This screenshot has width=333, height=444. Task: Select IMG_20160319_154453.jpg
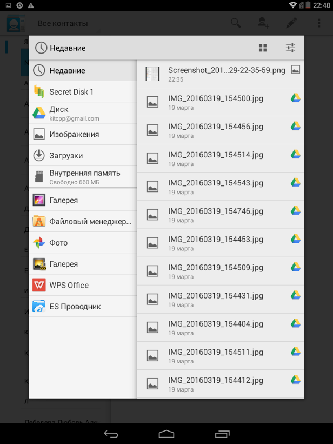pos(221,243)
